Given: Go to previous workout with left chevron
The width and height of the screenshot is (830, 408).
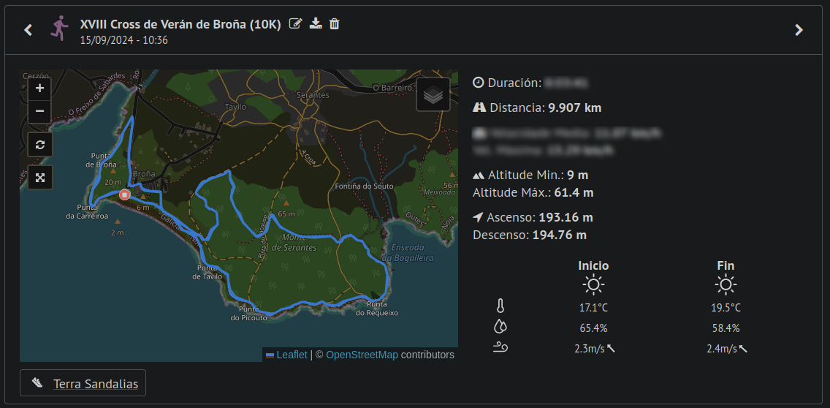Looking at the screenshot, I should point(28,30).
